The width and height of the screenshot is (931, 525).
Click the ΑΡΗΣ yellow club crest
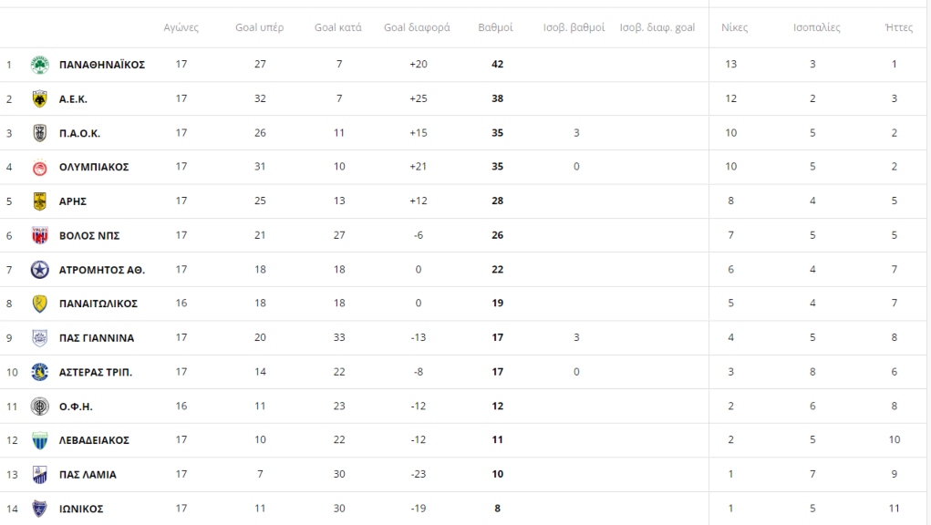(40, 201)
